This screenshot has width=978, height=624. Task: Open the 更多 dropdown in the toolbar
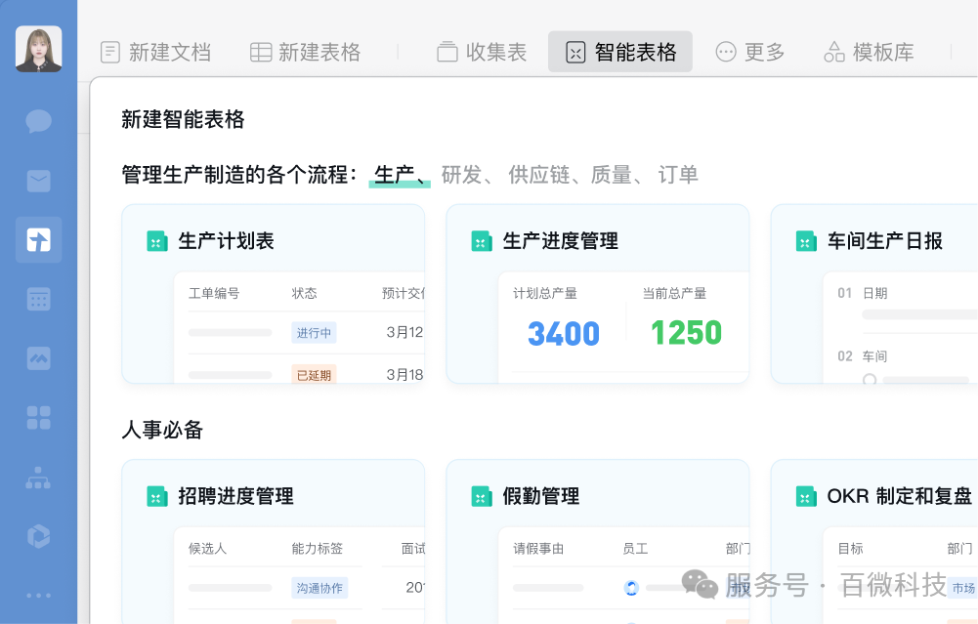coord(749,52)
